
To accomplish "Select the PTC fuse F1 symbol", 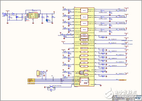I will (x=13, y=14).
